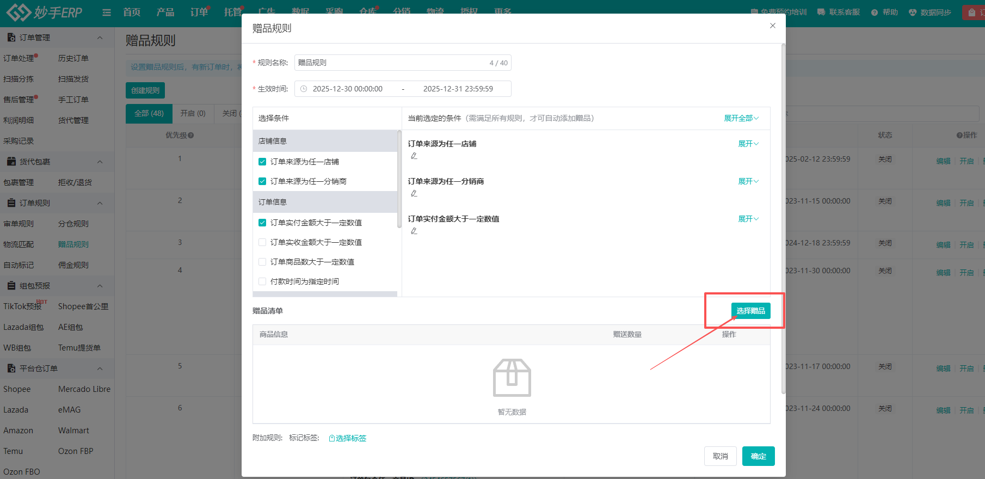Open 佣金规则 in the sidebar

point(73,265)
